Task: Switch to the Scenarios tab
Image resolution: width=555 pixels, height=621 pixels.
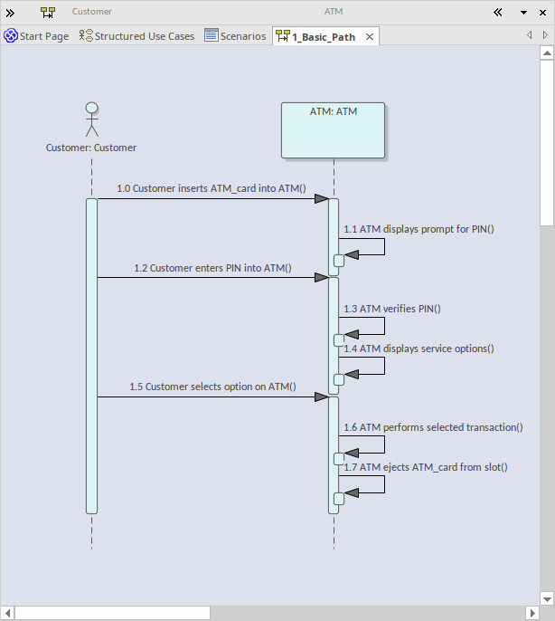Action: [235, 36]
